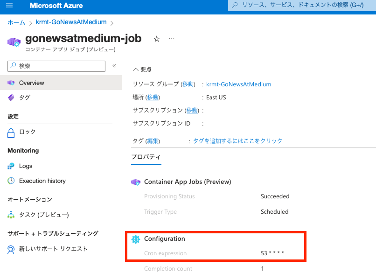Click the Scheduled trigger type value
Viewport: 376px width, 273px height.
[x=275, y=211]
